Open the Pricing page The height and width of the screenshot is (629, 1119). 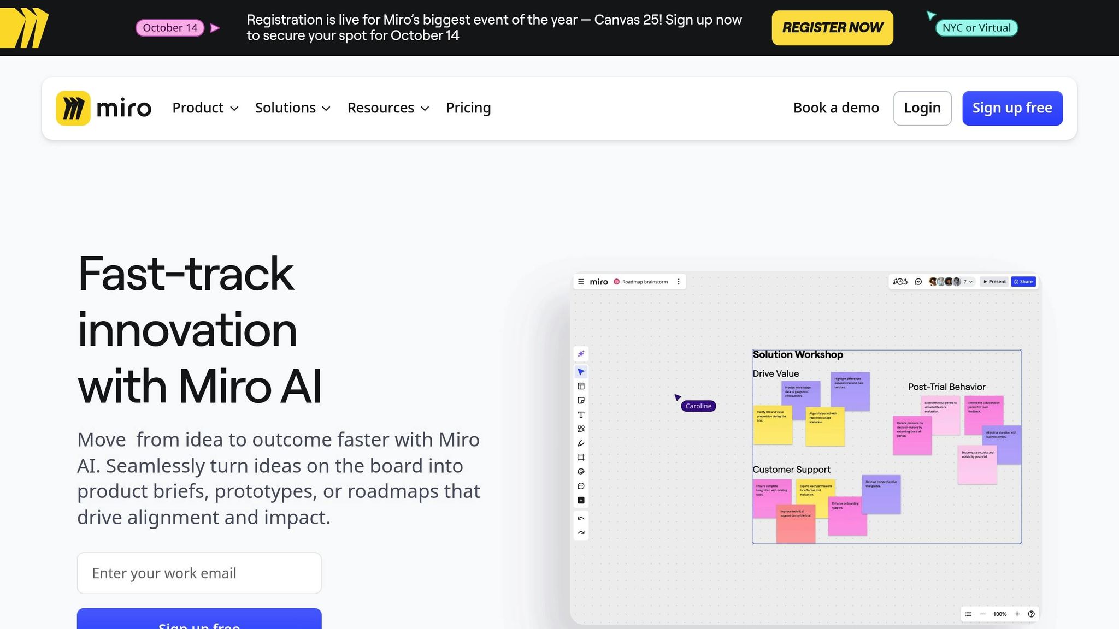pyautogui.click(x=468, y=108)
